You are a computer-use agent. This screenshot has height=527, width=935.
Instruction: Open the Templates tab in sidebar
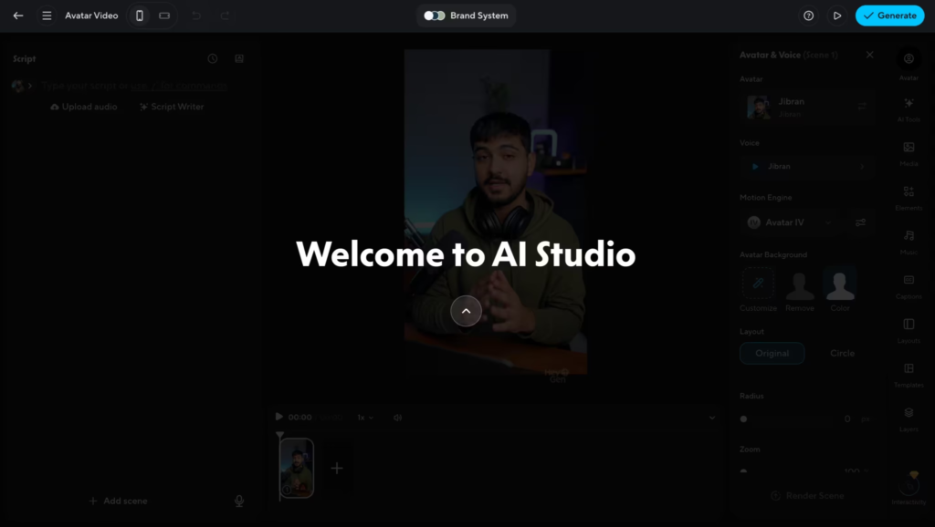coord(909,374)
